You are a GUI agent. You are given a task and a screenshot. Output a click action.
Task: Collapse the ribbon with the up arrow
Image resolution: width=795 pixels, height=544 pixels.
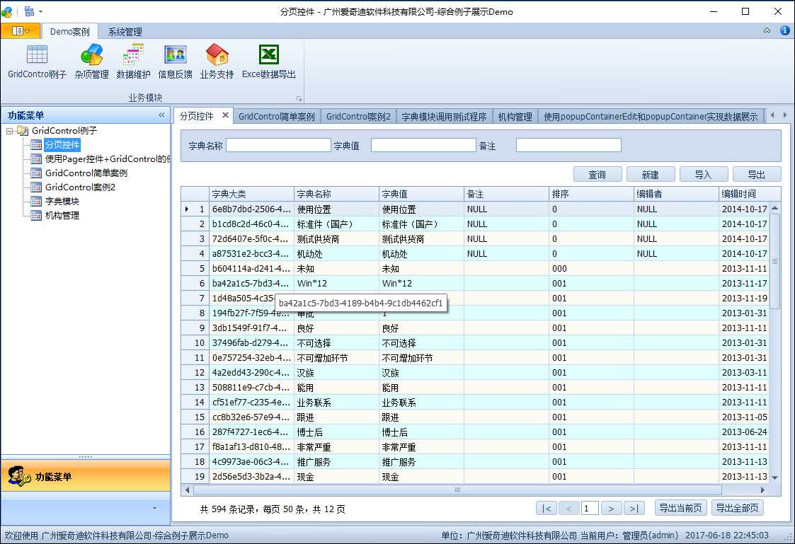click(x=767, y=30)
